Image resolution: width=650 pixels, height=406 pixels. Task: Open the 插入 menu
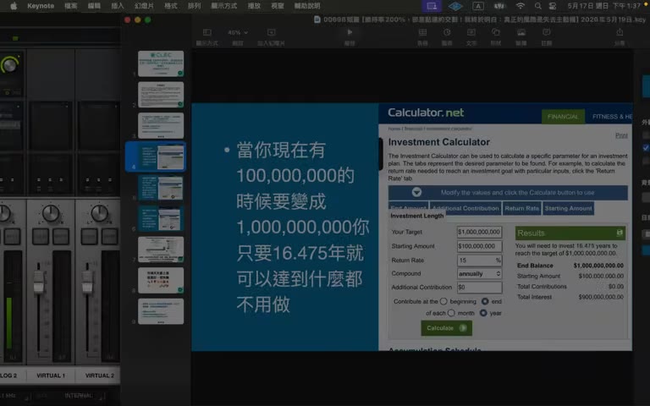(x=118, y=6)
